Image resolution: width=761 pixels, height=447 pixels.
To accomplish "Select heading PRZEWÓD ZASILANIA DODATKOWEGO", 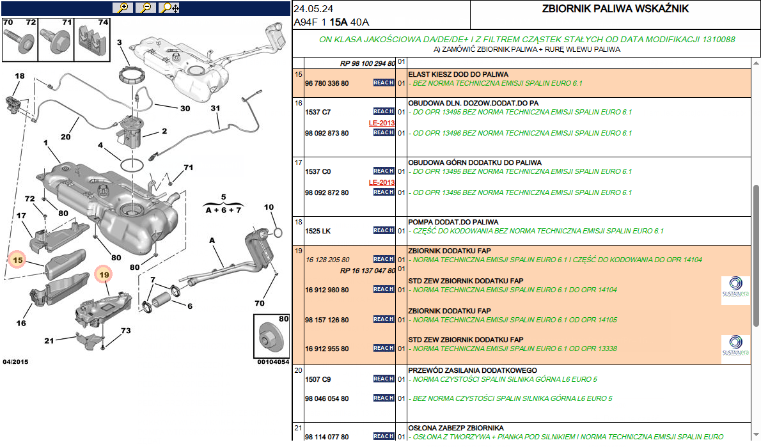I will [x=472, y=370].
